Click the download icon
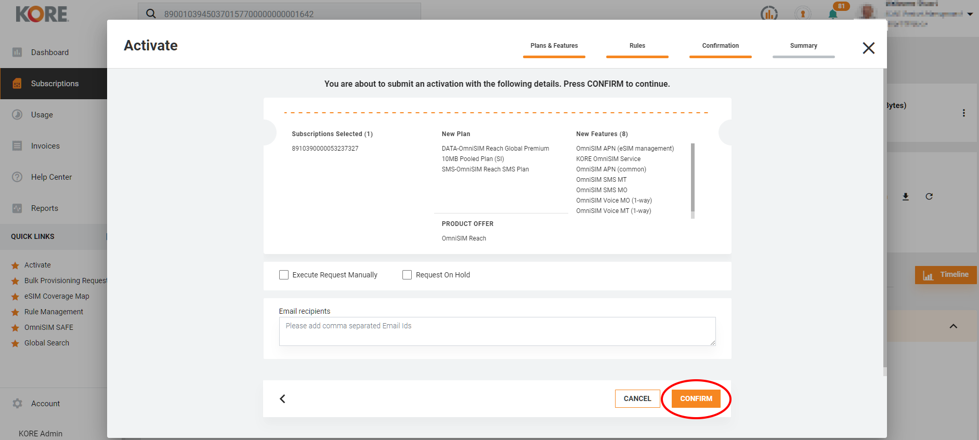979x440 pixels. 906,196
